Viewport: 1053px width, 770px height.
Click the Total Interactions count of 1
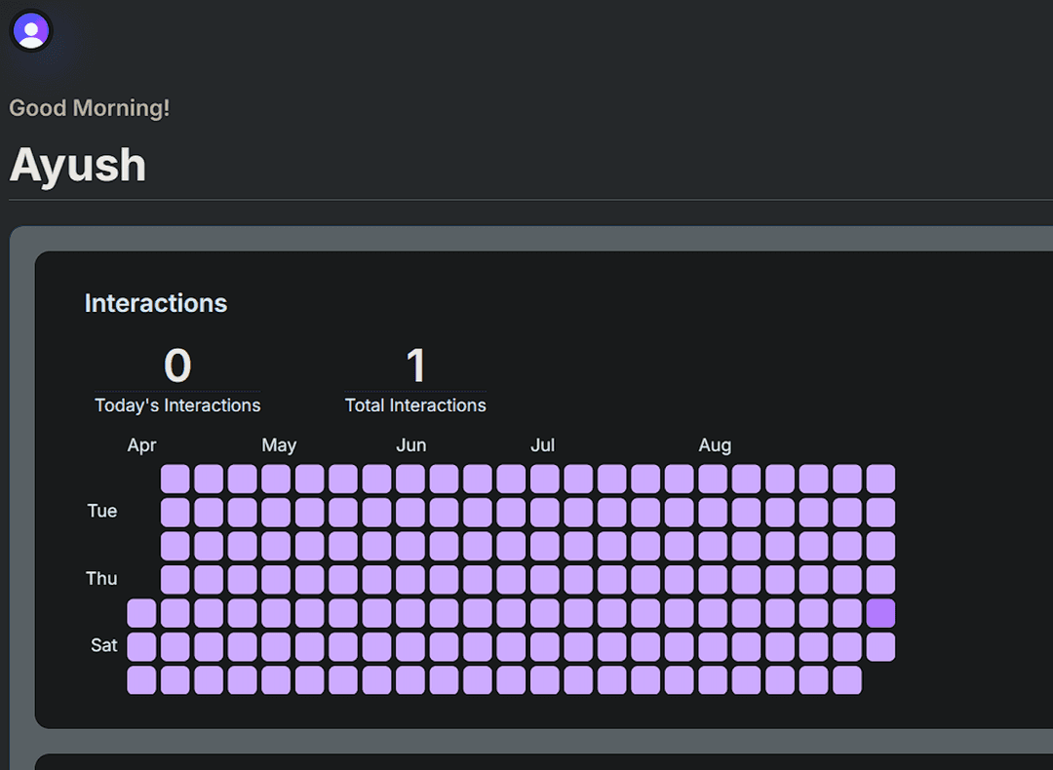pyautogui.click(x=415, y=366)
